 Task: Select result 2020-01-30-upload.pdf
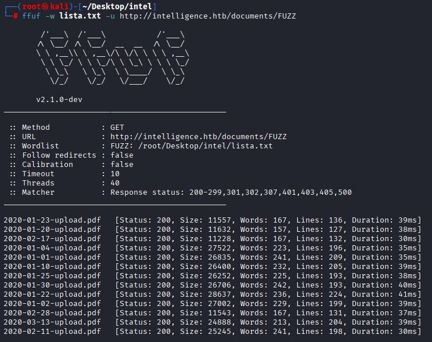pyautogui.click(x=52, y=285)
